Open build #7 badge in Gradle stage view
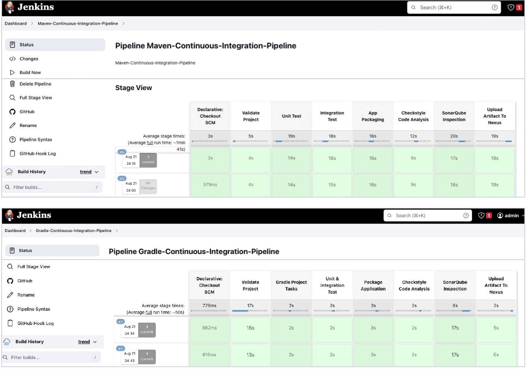Viewport: 526px width, 372px height. 120,322
